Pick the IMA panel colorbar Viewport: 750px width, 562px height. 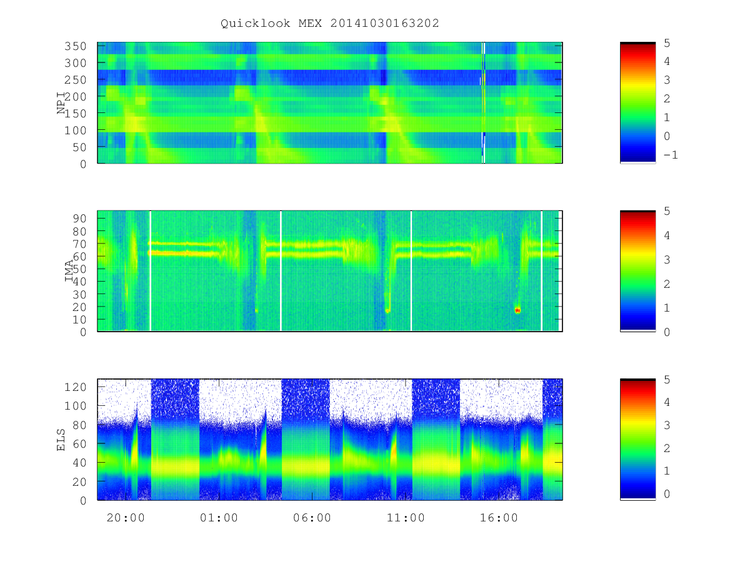tap(637, 271)
